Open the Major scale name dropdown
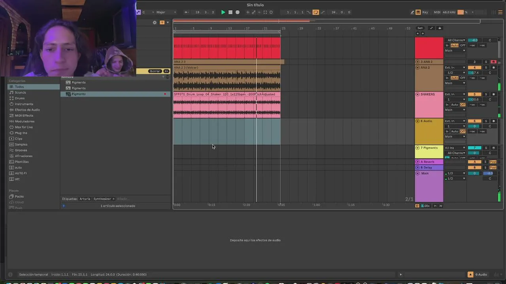This screenshot has height=284, width=506. tap(166, 12)
